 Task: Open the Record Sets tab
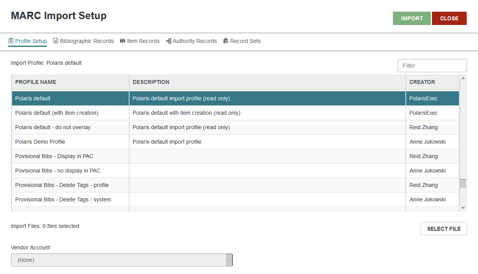(242, 41)
